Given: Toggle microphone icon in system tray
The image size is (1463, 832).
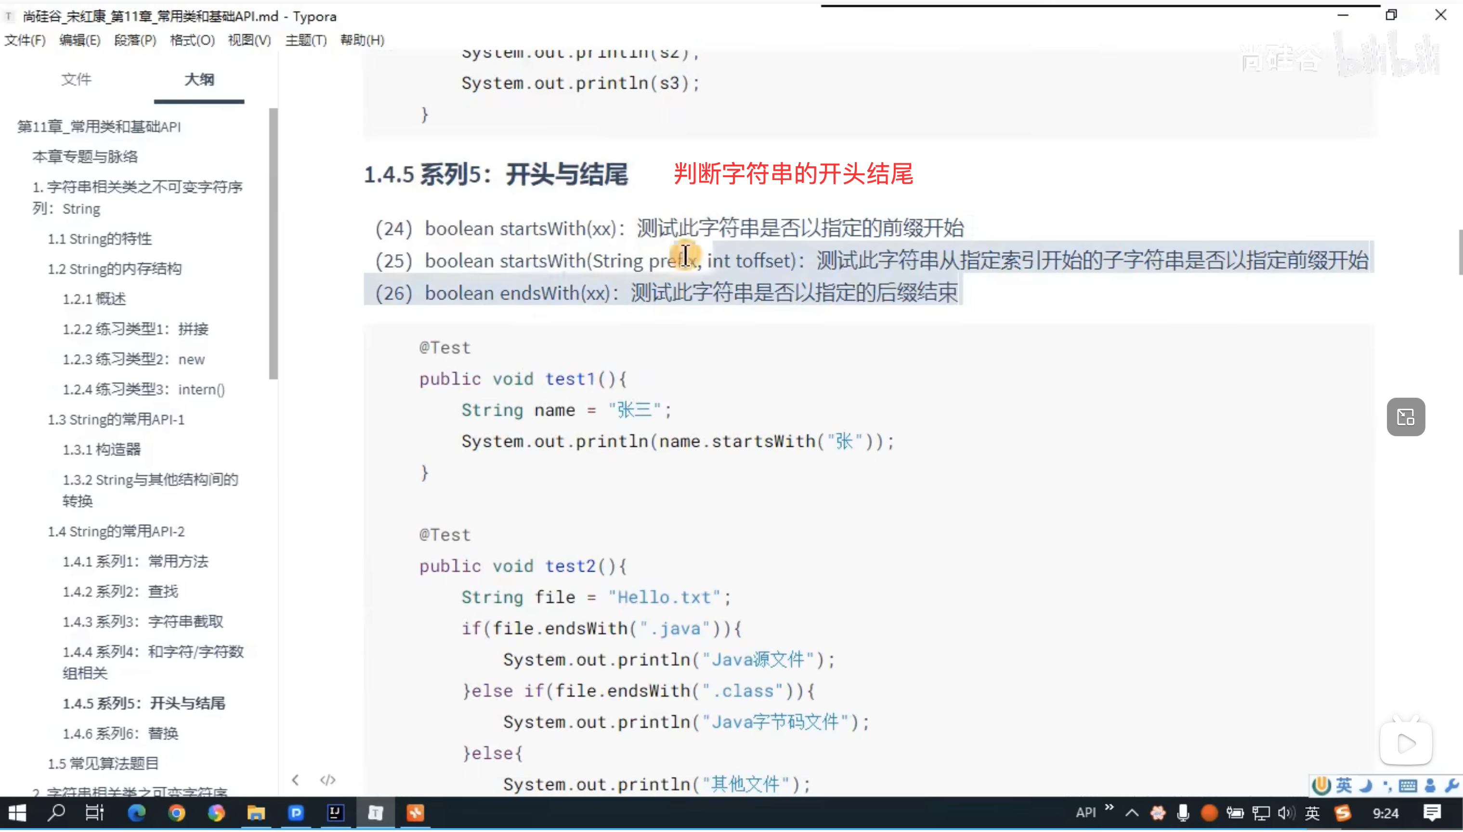Looking at the screenshot, I should click(x=1183, y=813).
